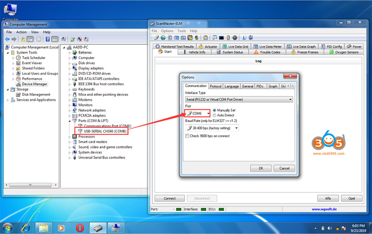
Task: Click the blue info icon in ScanMaster toolbar
Action: coord(244,38)
